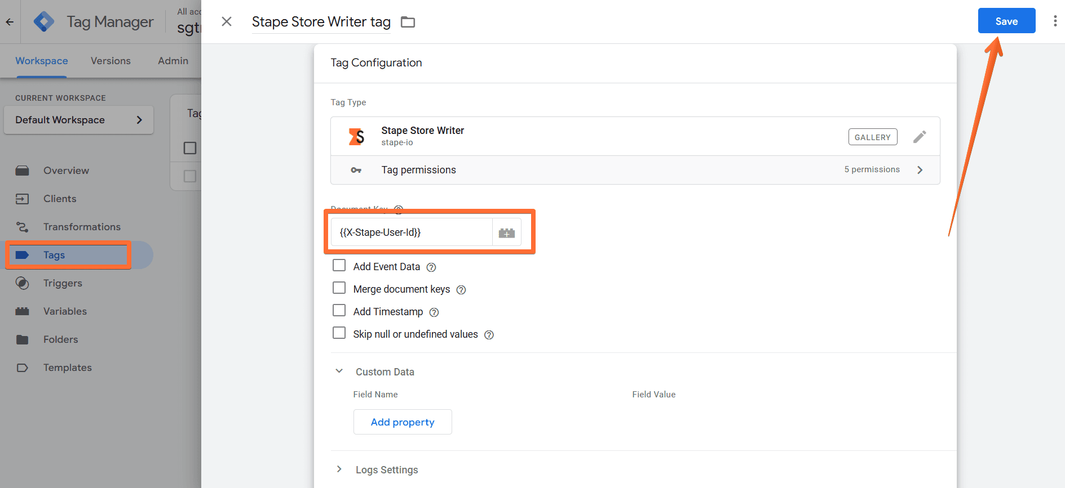This screenshot has width=1065, height=488.
Task: Enable the Add Timestamp checkbox
Action: pos(339,310)
